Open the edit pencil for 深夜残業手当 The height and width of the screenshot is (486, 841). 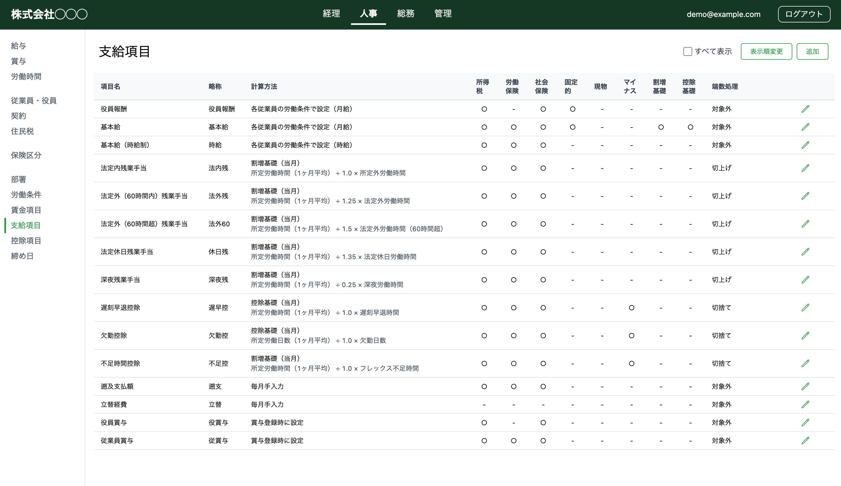[806, 279]
